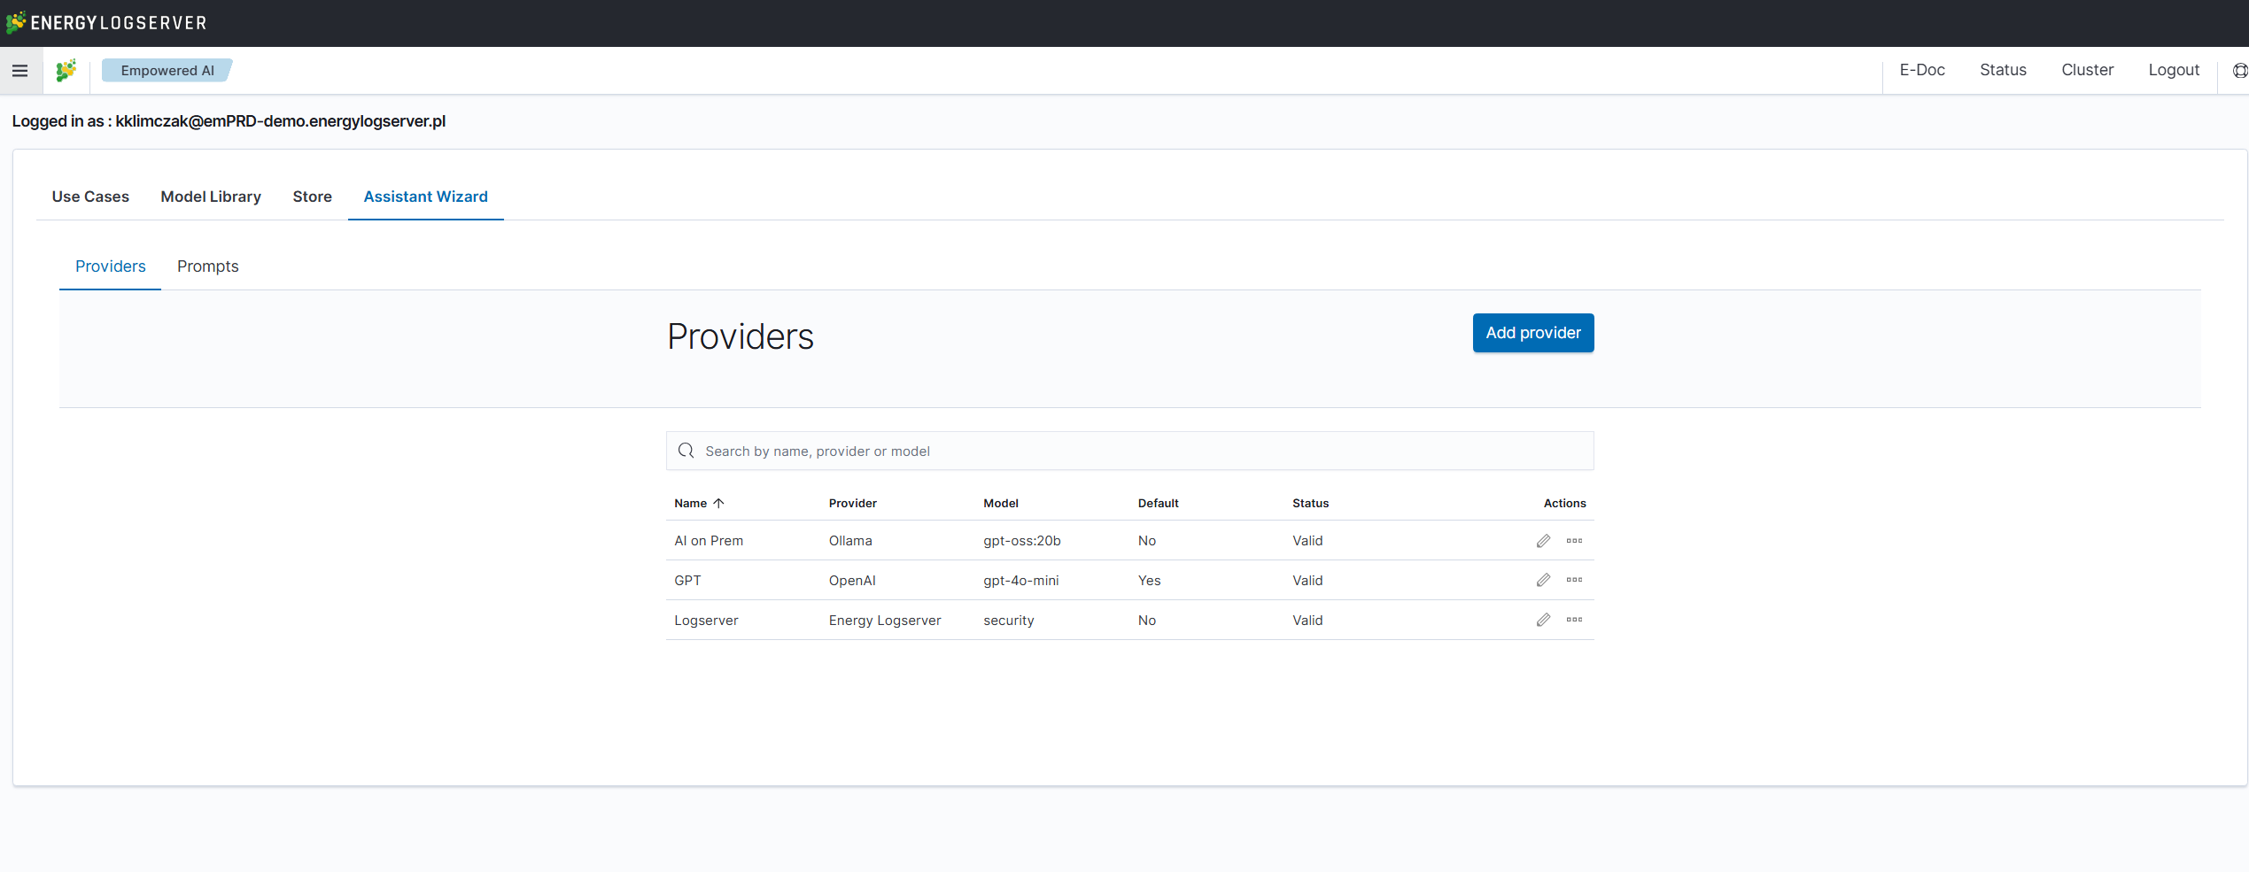2249x872 pixels.
Task: Open more actions for AI on Prem
Action: point(1574,541)
